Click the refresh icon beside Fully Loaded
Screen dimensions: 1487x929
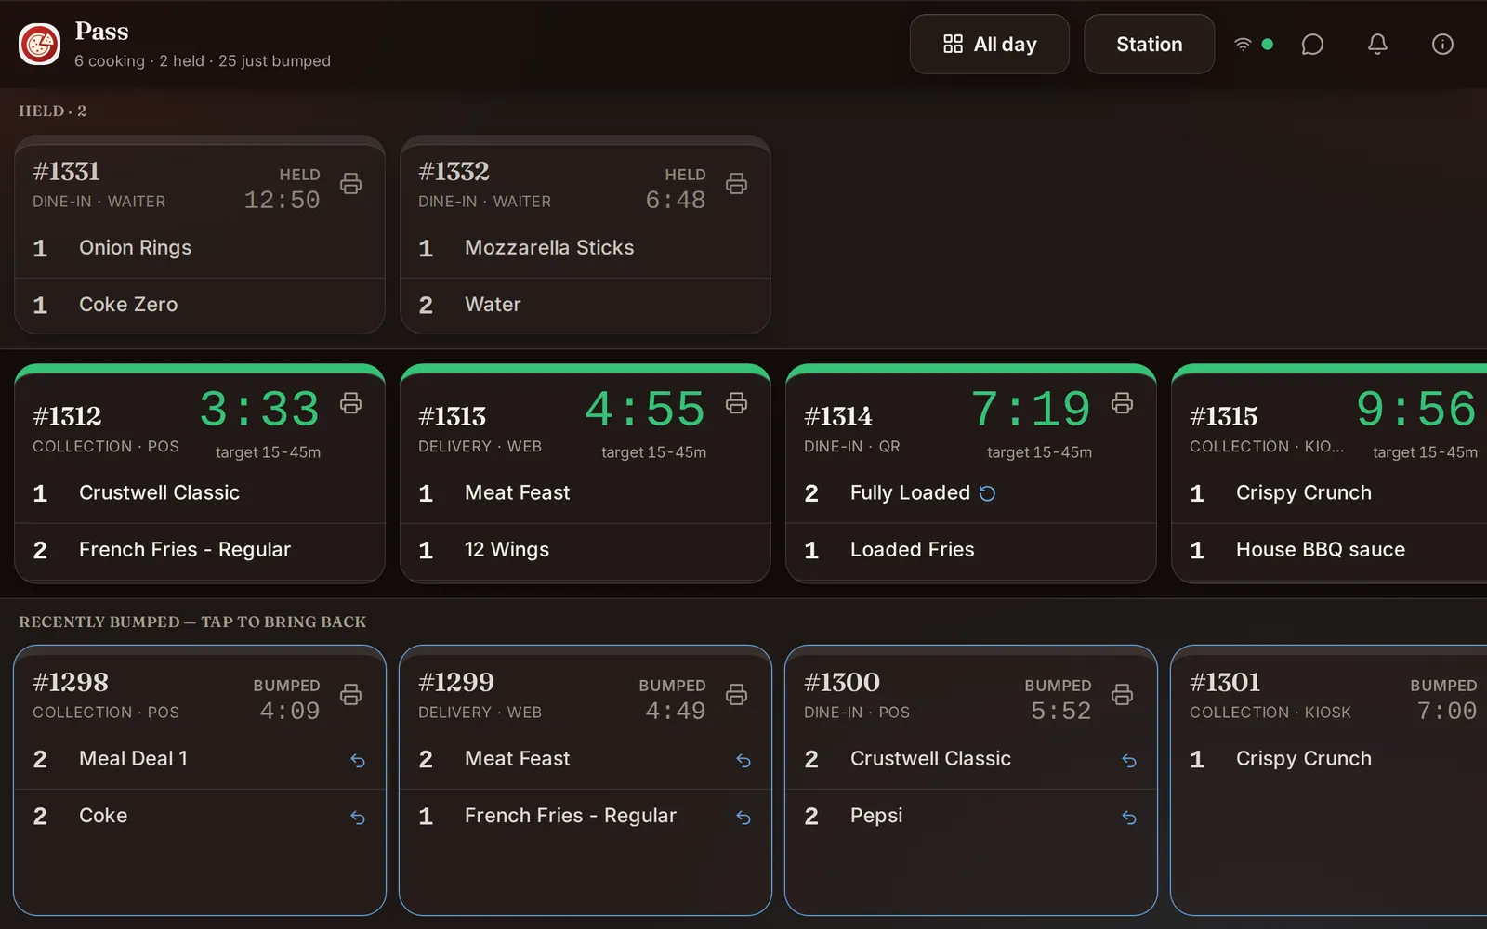click(988, 493)
